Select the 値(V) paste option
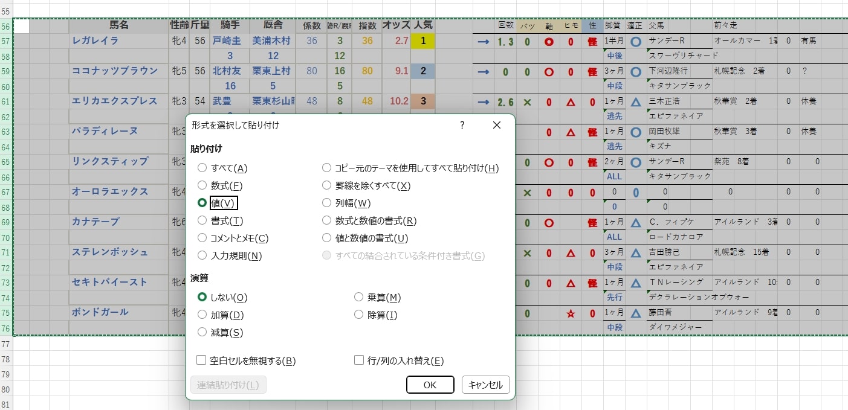848x410 pixels. tap(202, 203)
